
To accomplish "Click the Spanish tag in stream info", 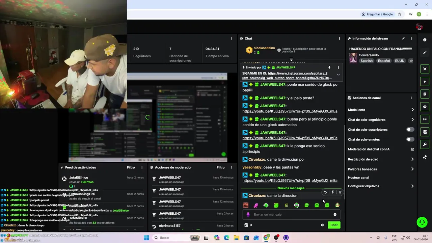I will 367,61.
